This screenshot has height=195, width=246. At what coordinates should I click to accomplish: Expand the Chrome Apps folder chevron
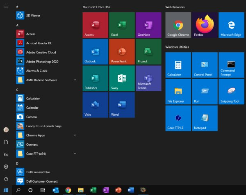coord(75,135)
